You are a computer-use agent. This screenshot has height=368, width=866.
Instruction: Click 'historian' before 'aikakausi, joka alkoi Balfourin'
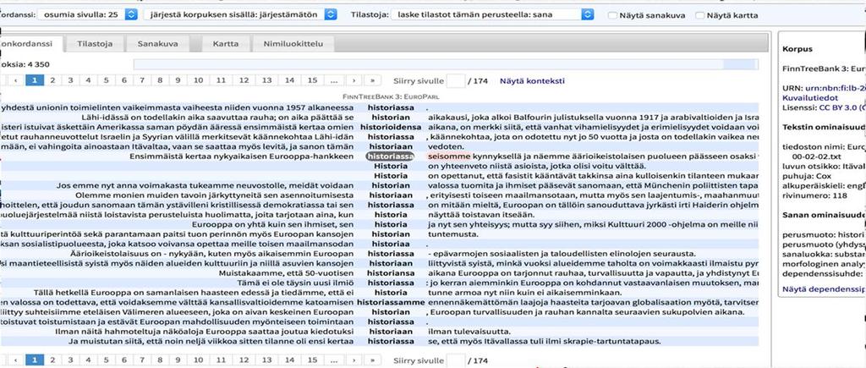(x=390, y=117)
